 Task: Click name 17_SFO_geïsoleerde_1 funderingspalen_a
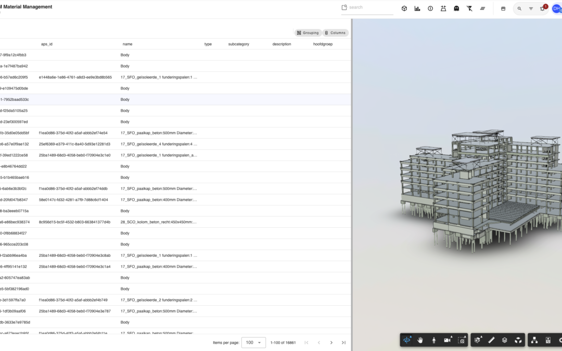click(x=158, y=155)
